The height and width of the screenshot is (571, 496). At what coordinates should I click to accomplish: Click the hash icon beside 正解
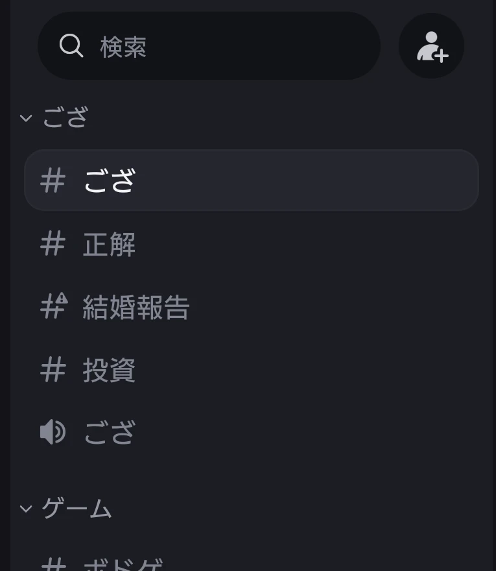[53, 245]
